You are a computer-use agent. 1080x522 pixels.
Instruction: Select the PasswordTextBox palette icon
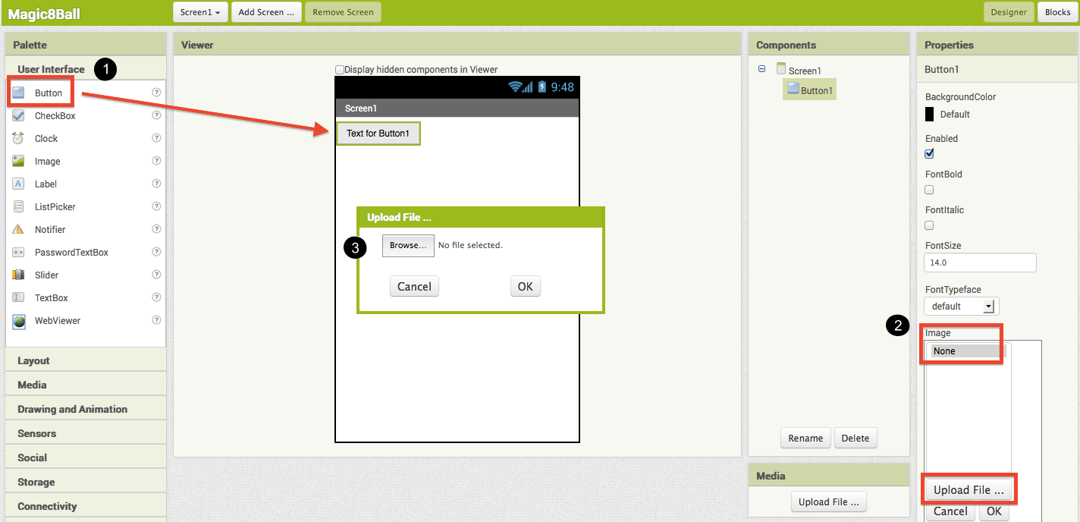coord(18,252)
